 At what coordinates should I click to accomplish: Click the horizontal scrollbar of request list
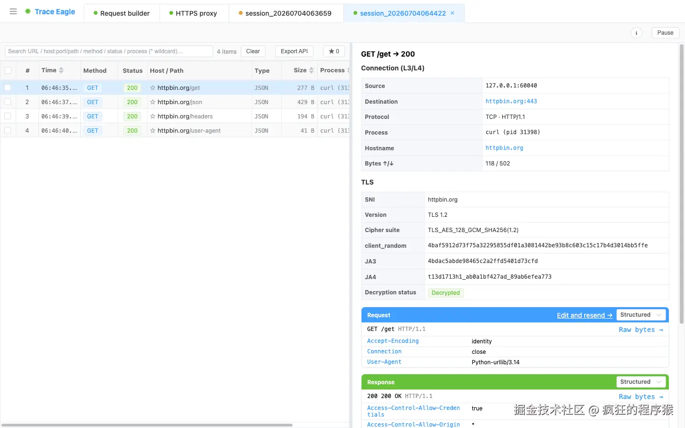click(147, 425)
